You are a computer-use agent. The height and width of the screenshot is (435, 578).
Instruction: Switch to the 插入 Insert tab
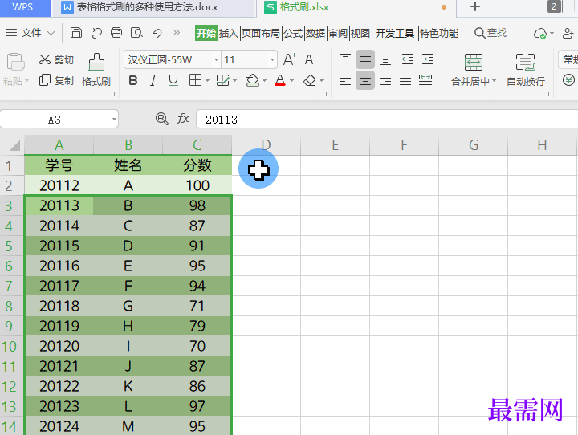pyautogui.click(x=229, y=33)
